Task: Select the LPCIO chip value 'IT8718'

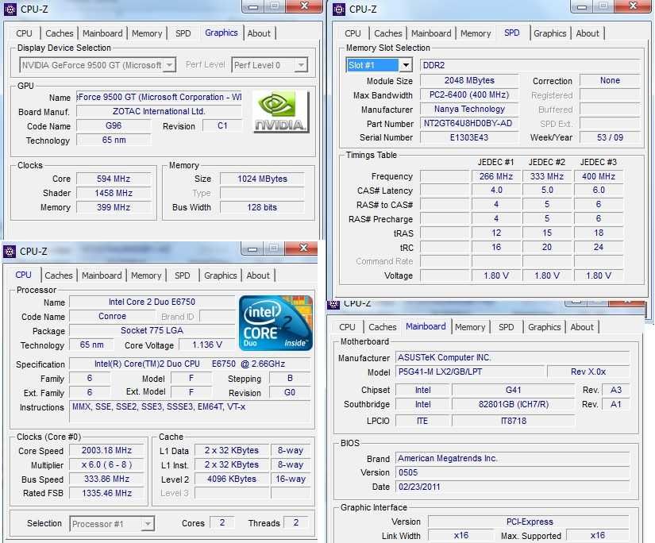Action: point(514,421)
